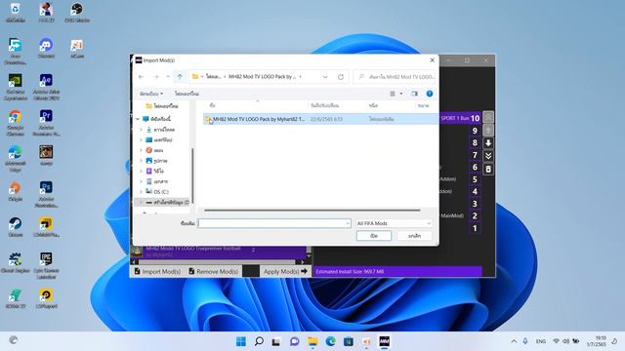Click the Open button in dialog

[x=374, y=236]
